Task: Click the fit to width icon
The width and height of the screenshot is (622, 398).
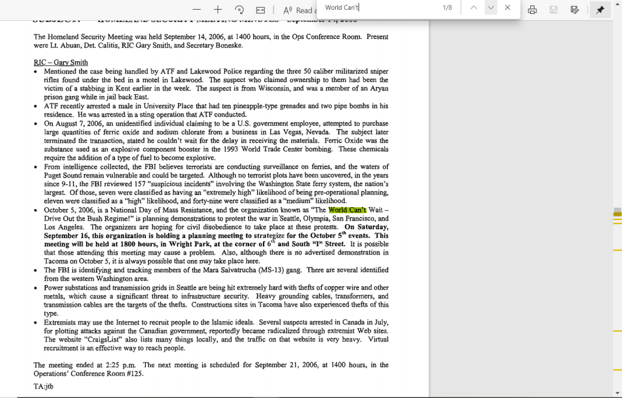Action: click(261, 10)
